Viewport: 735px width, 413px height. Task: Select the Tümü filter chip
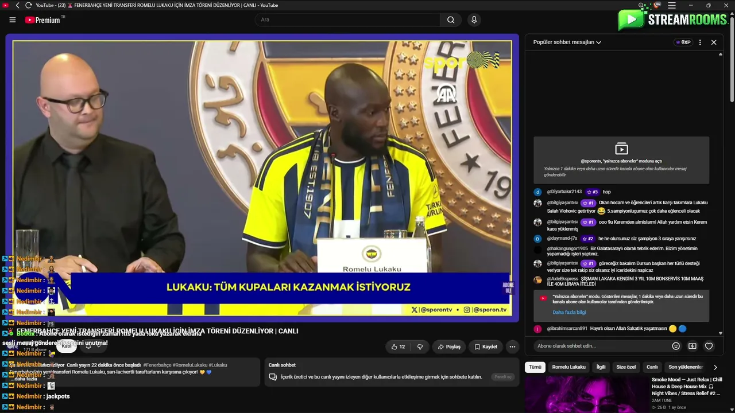pos(535,367)
